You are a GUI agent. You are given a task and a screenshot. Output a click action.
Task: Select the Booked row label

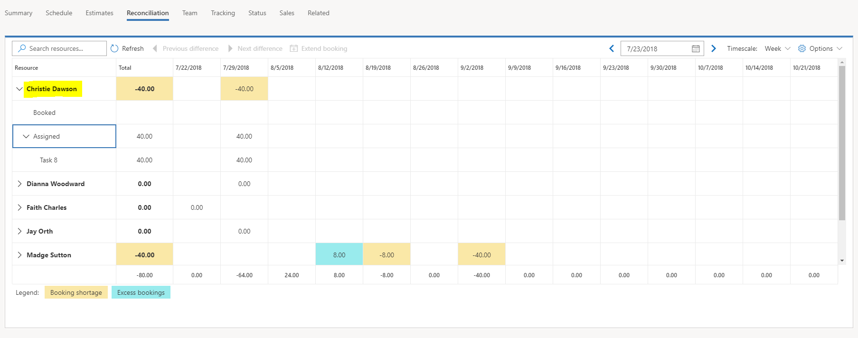point(44,113)
